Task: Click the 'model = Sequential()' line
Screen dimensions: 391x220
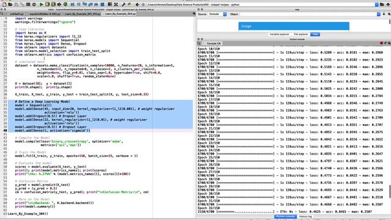Action: (33, 105)
